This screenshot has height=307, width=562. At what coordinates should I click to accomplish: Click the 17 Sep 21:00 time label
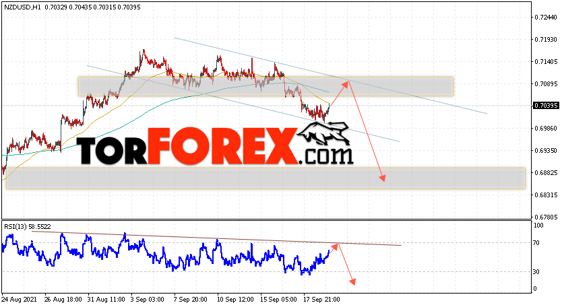(x=321, y=299)
